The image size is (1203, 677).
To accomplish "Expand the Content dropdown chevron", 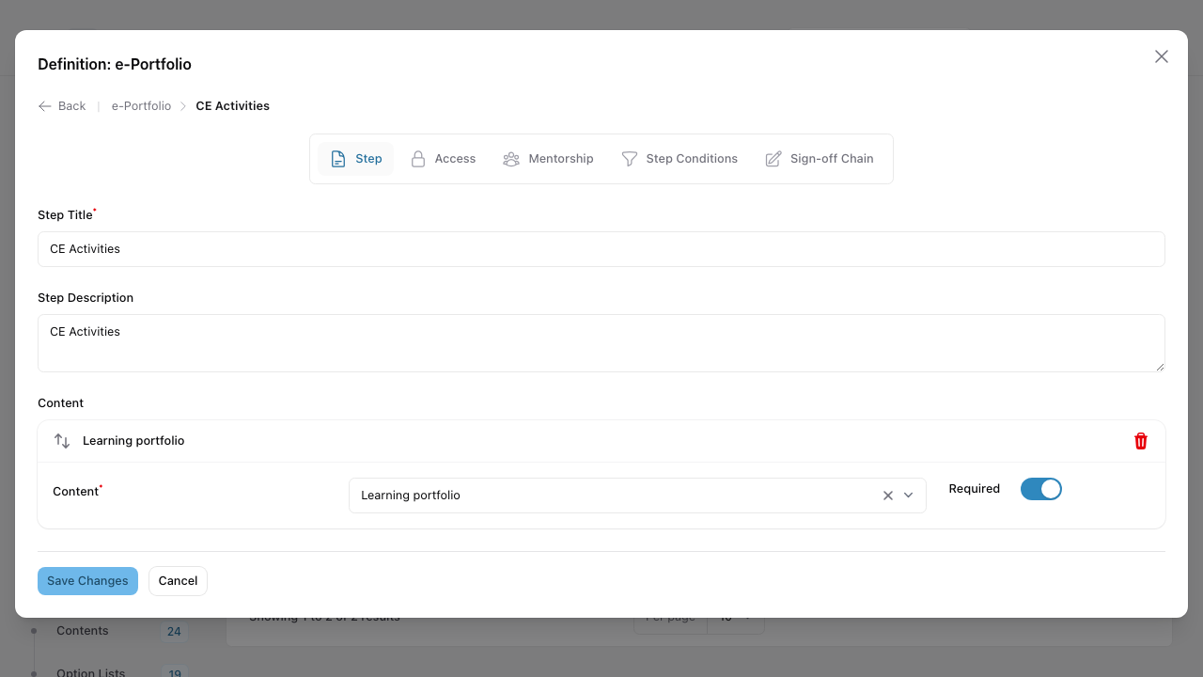I will click(908, 496).
